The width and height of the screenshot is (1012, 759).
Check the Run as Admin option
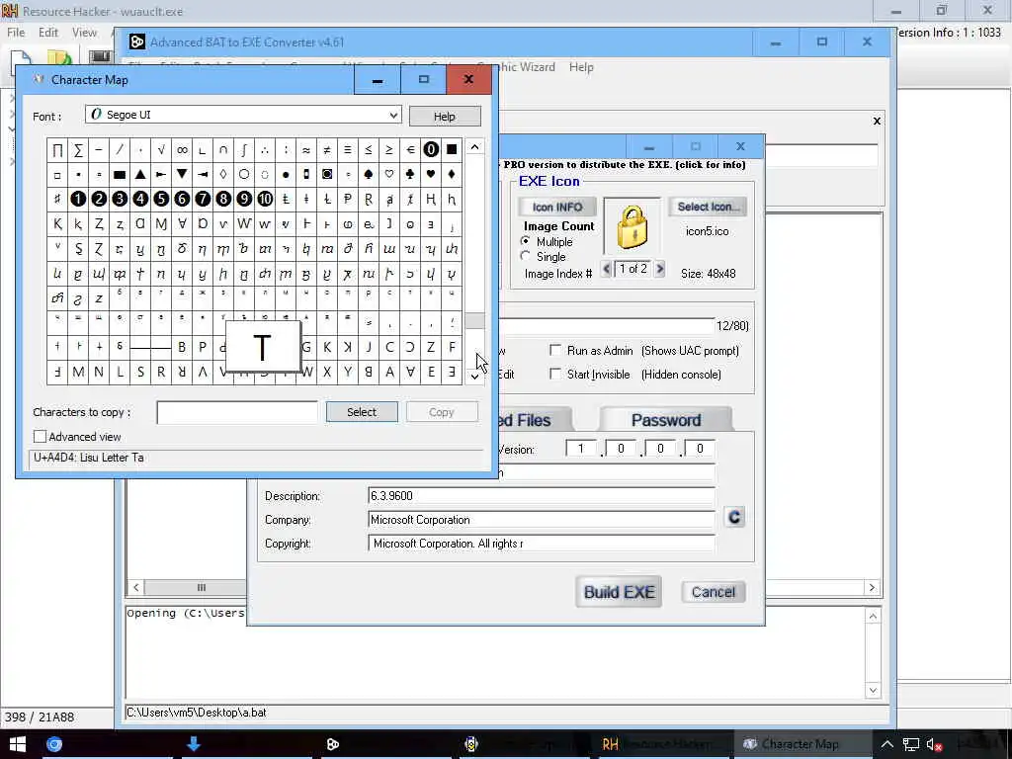[555, 350]
